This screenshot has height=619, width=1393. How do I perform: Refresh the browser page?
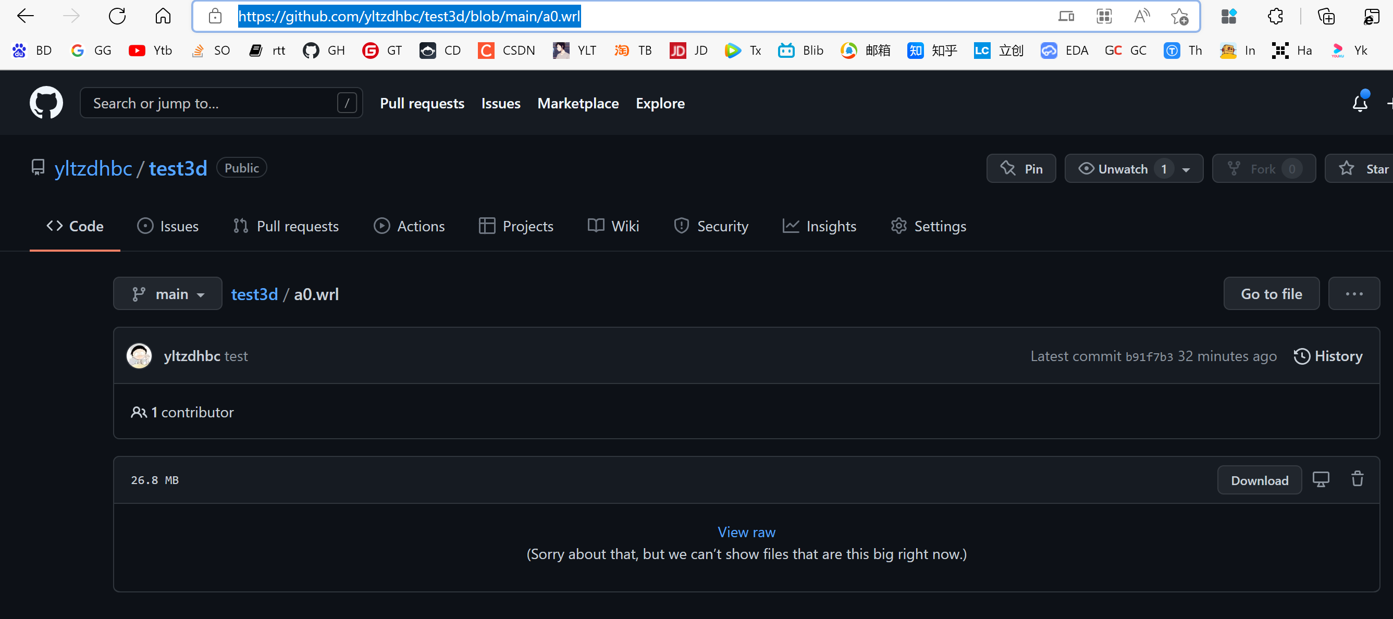[x=117, y=16]
